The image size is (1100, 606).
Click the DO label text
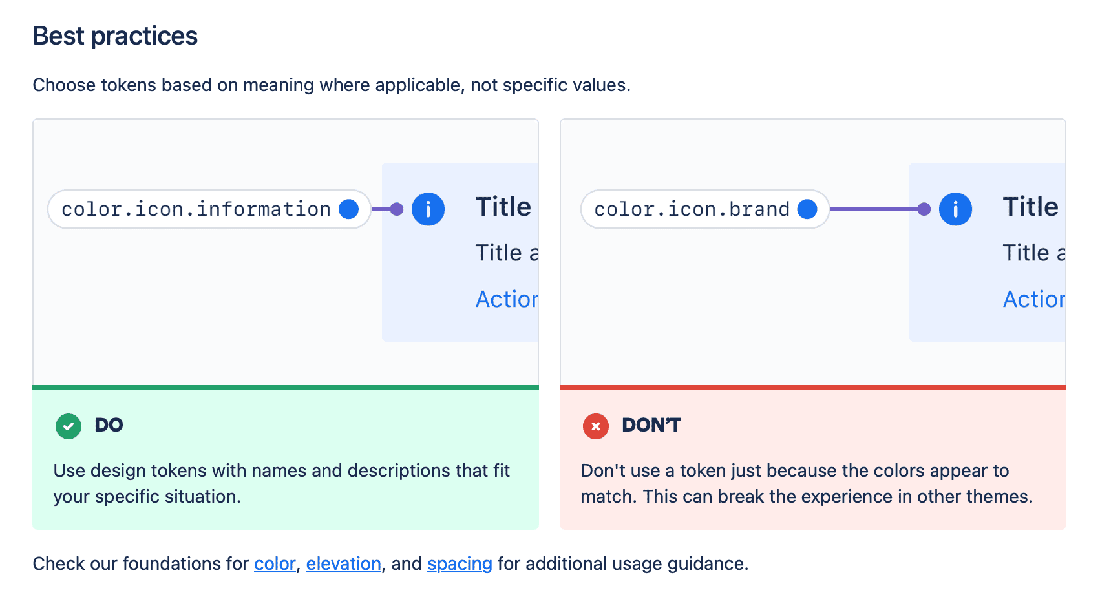point(109,425)
